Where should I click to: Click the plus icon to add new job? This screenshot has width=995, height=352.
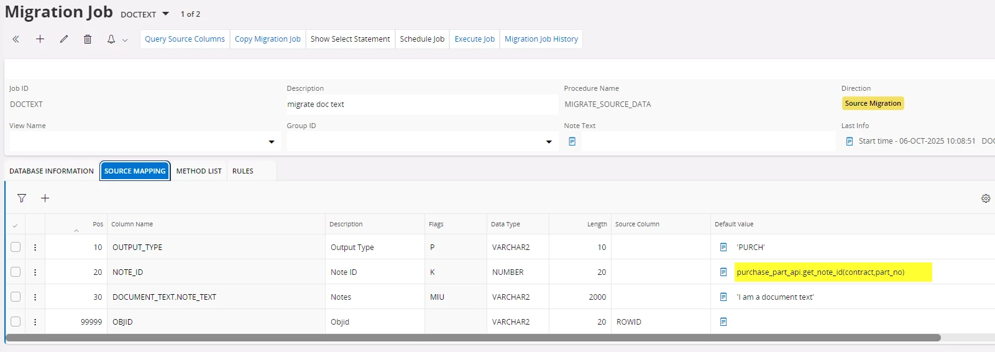coord(40,39)
